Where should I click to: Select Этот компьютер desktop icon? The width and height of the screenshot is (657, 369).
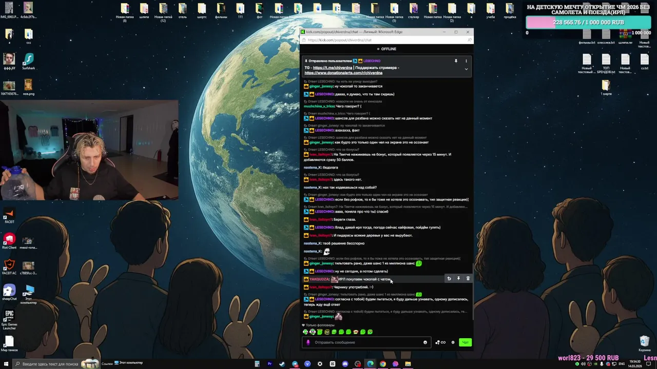tap(28, 295)
